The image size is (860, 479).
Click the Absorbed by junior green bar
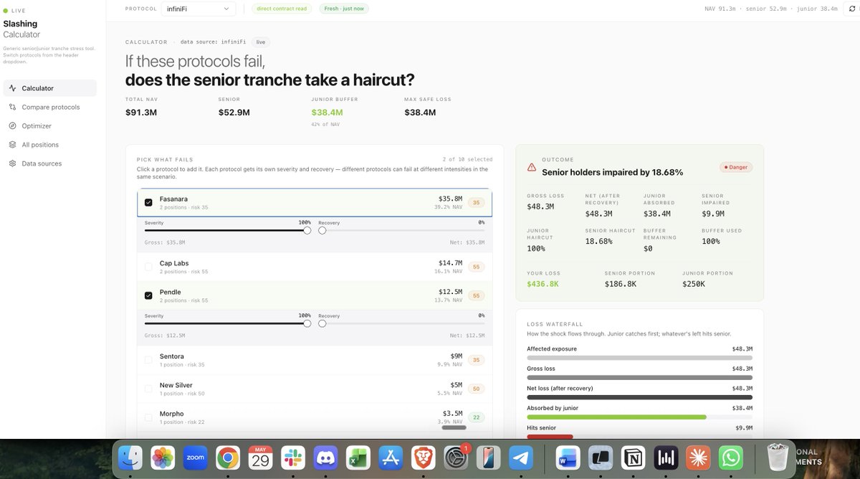tap(616, 417)
